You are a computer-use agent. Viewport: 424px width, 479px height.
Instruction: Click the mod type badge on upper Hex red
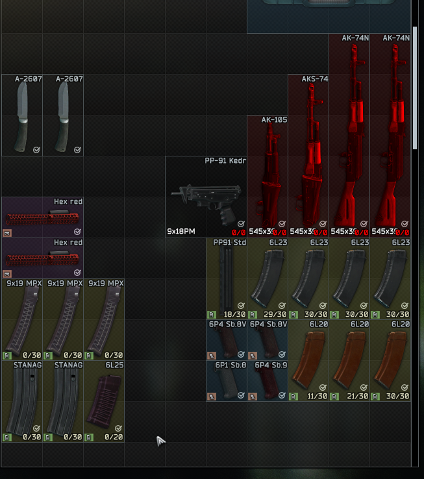coord(7,233)
